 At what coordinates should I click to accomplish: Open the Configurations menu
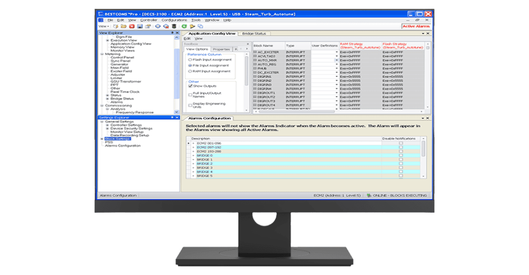point(174,20)
